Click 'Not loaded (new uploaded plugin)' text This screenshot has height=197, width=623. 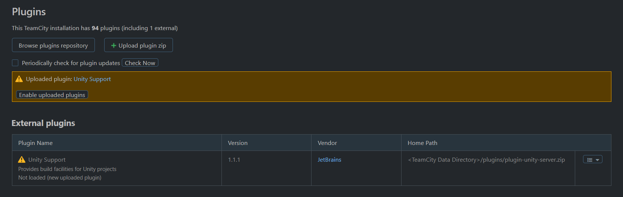coord(60,178)
